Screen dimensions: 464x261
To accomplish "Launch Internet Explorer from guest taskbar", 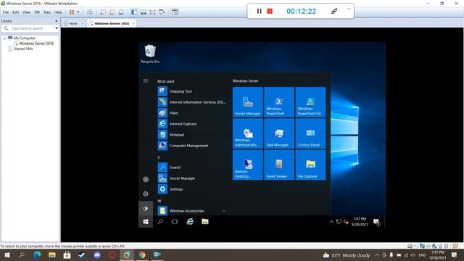I will point(190,221).
